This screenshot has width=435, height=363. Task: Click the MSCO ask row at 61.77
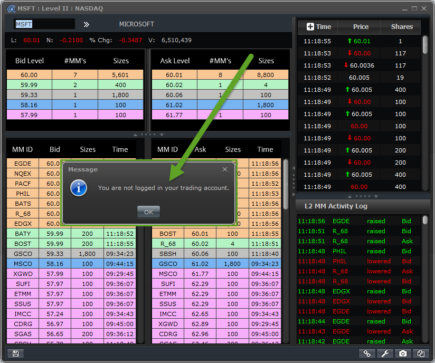(x=216, y=274)
